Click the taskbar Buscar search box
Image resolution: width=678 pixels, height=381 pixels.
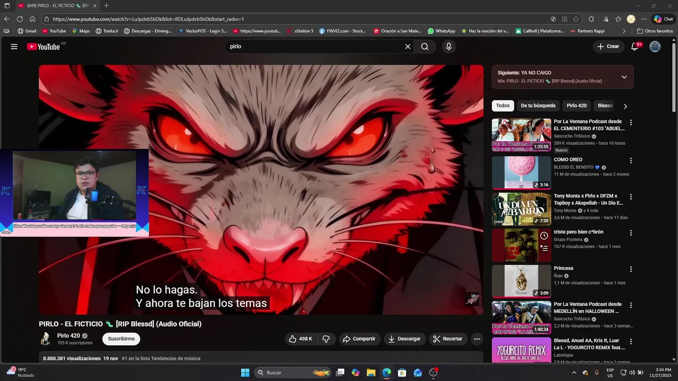(293, 373)
